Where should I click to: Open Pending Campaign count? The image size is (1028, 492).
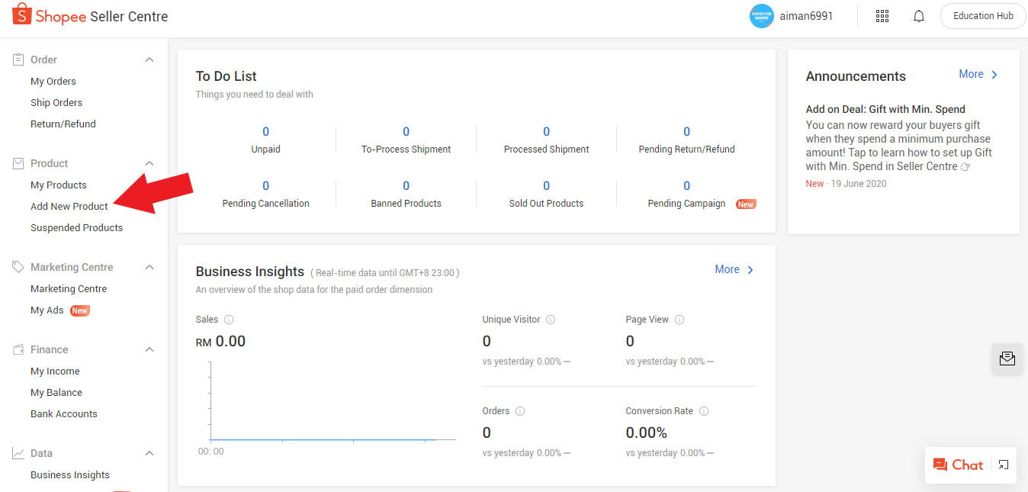686,186
